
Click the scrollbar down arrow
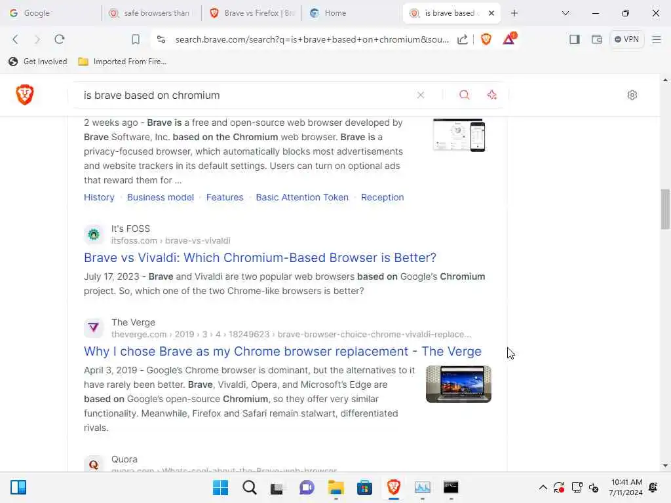(x=666, y=466)
